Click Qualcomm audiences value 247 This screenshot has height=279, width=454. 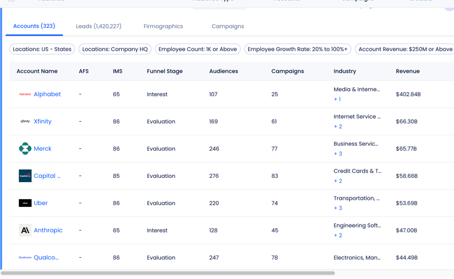coord(214,258)
